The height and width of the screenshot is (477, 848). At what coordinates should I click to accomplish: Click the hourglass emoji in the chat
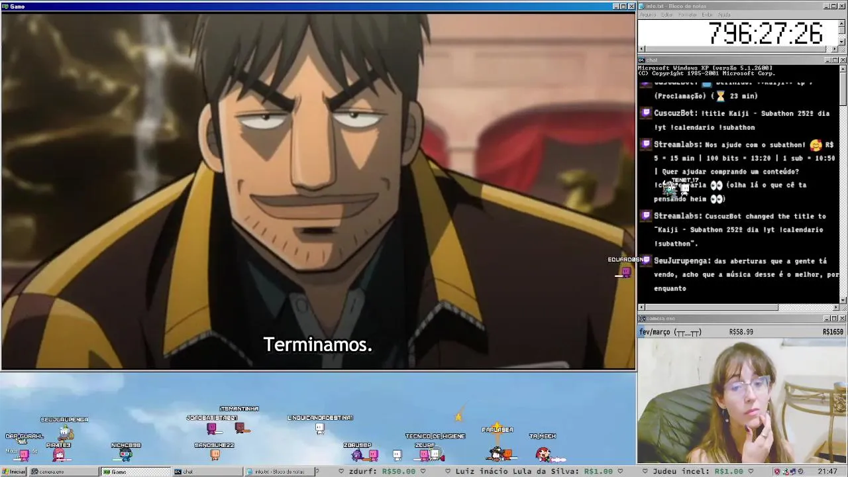click(721, 96)
